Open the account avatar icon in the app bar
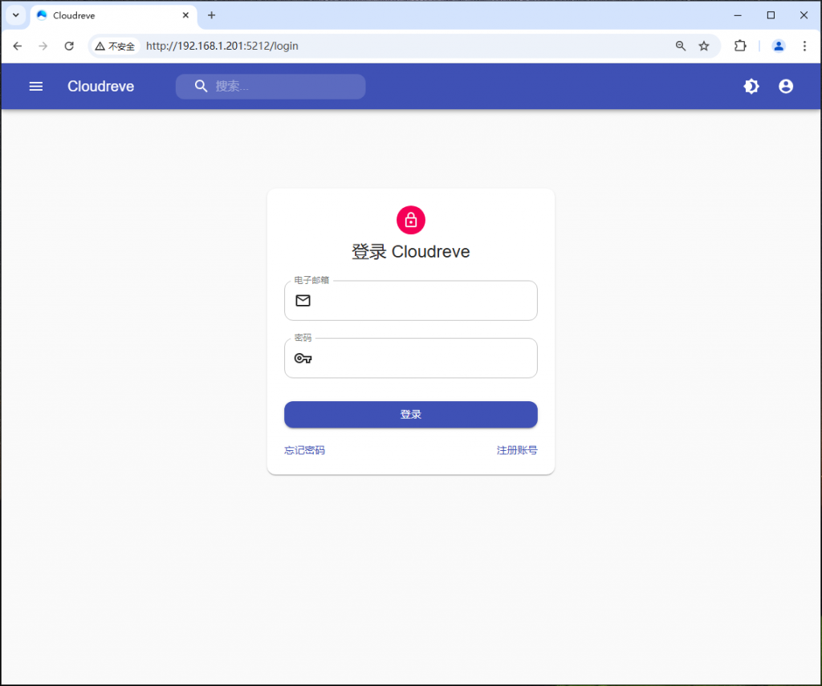 (x=785, y=87)
